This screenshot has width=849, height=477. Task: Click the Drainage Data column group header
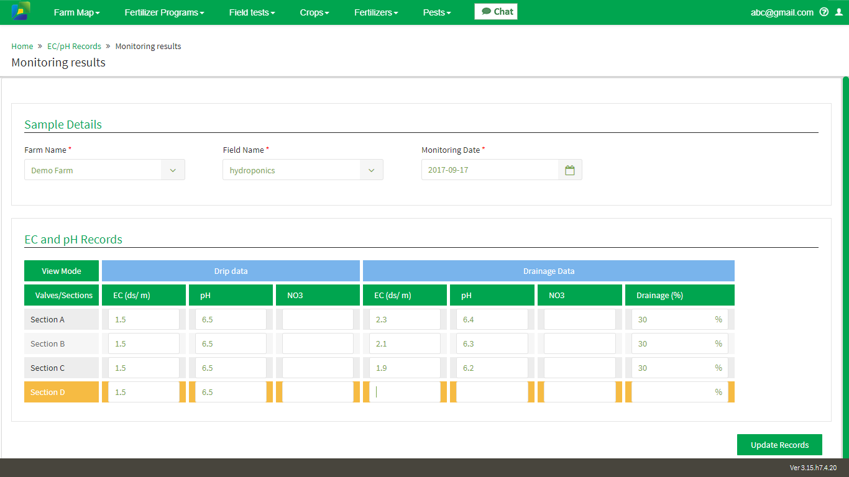point(549,271)
